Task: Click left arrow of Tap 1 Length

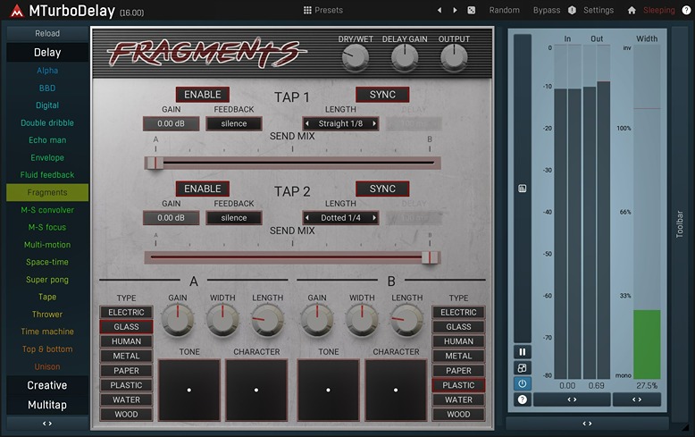Action: 307,123
